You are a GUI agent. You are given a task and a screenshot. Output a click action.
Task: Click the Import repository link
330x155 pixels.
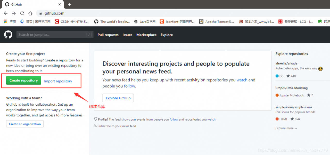[58, 81]
